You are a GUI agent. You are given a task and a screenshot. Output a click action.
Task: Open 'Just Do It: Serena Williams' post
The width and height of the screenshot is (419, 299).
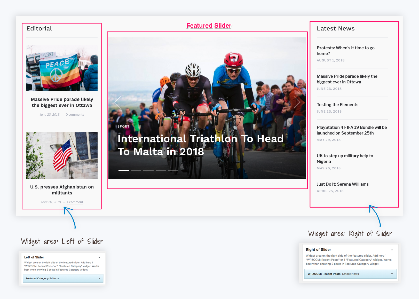point(343,184)
